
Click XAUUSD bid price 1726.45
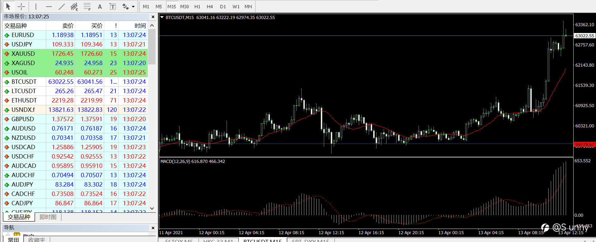point(63,54)
